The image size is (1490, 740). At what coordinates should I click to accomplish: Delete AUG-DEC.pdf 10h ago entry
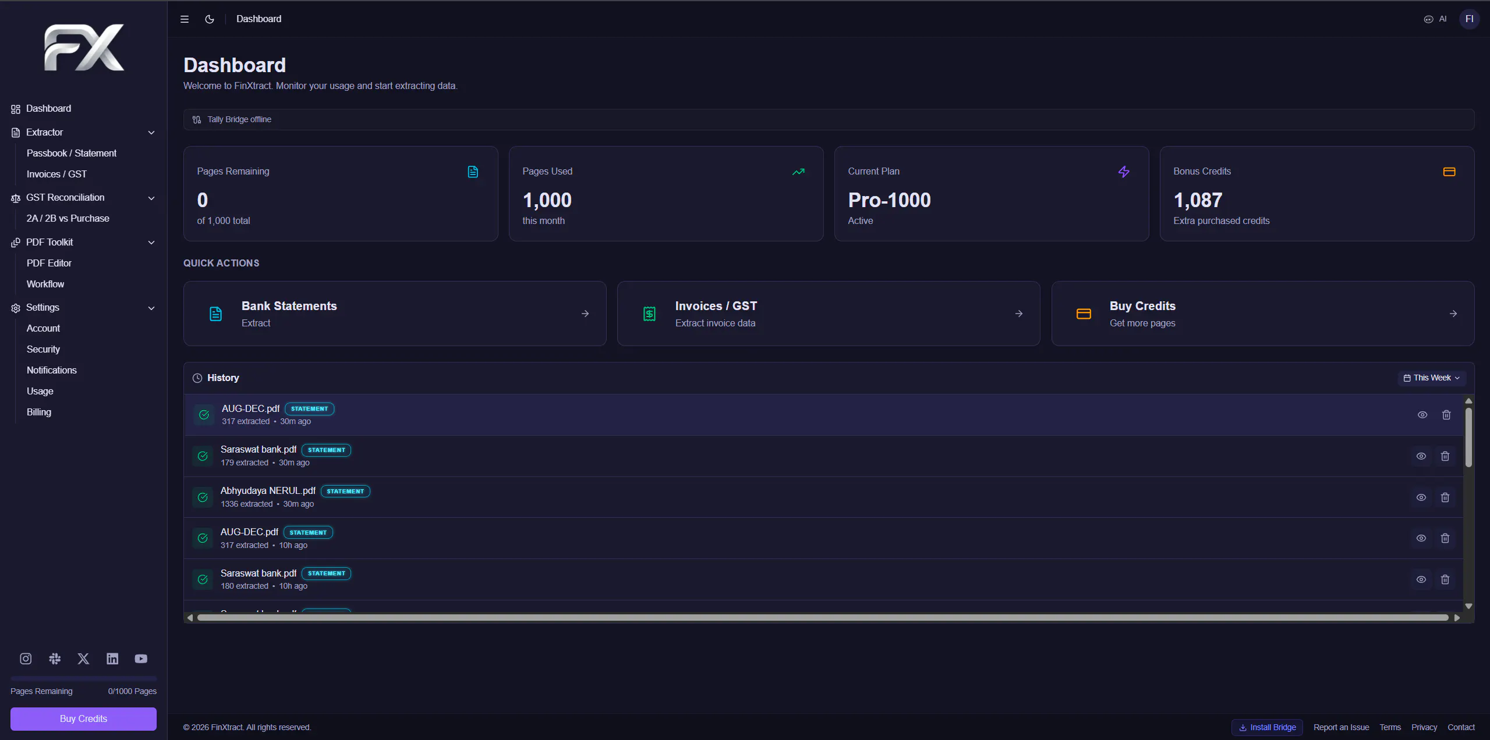tap(1445, 539)
